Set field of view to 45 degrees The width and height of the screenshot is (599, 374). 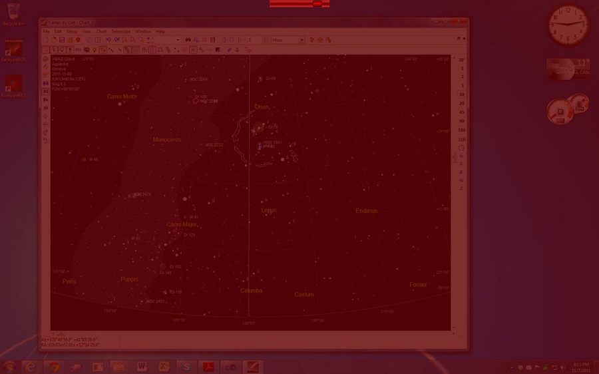point(462,112)
